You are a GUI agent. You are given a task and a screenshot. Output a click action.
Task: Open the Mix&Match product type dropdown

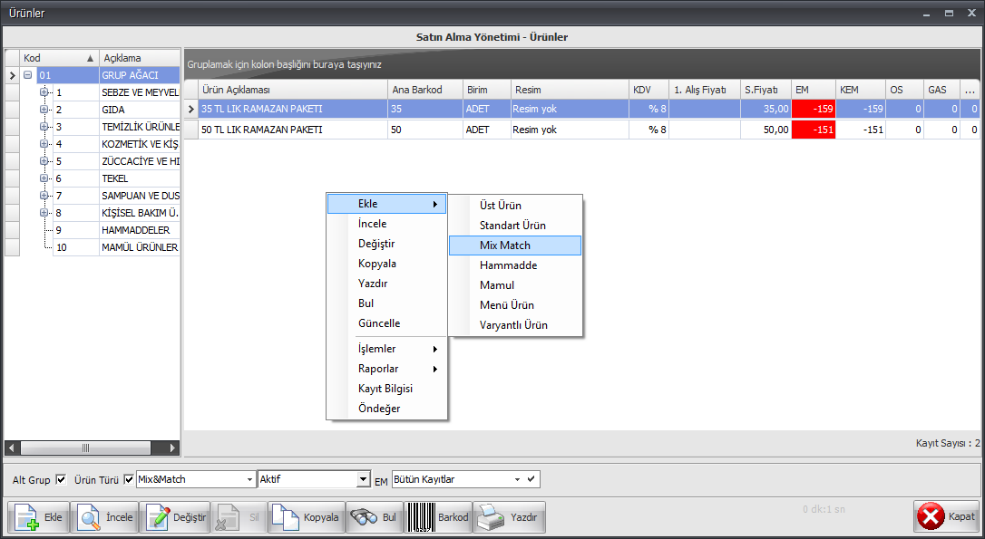[x=249, y=479]
